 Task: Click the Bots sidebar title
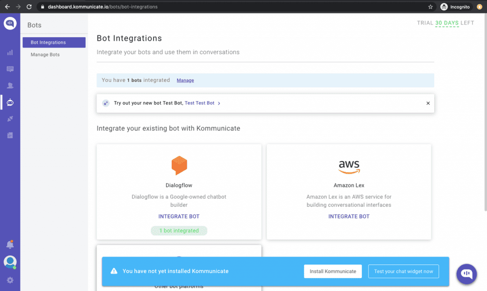34,25
